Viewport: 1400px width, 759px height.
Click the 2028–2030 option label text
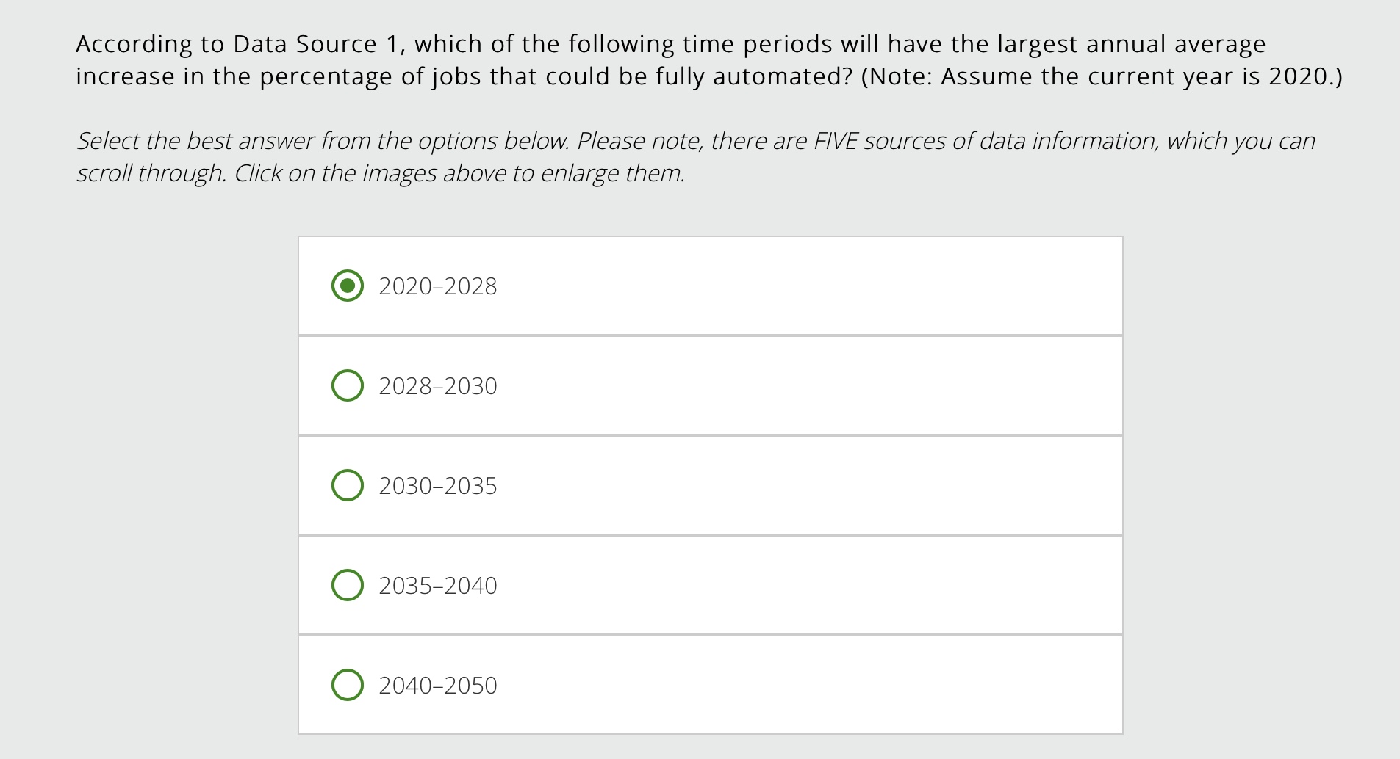[x=437, y=385]
